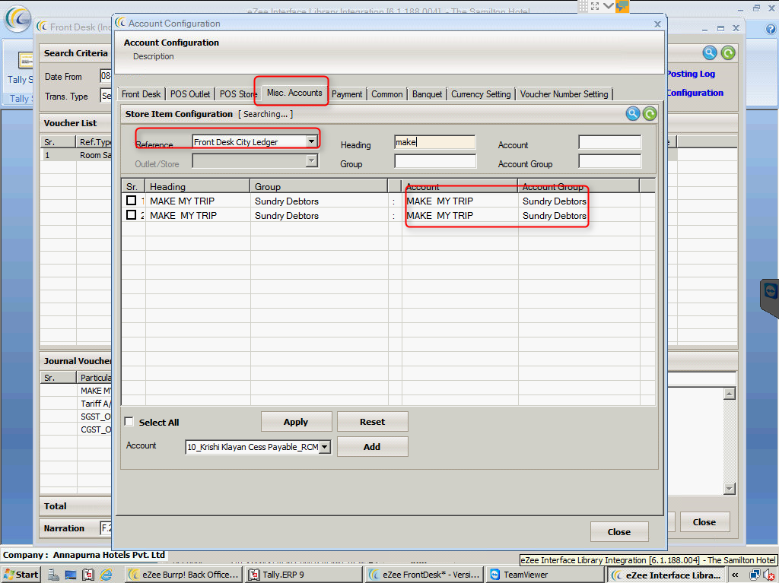Click the Windows Start button
Viewport: 779px width, 583px height.
click(x=21, y=575)
